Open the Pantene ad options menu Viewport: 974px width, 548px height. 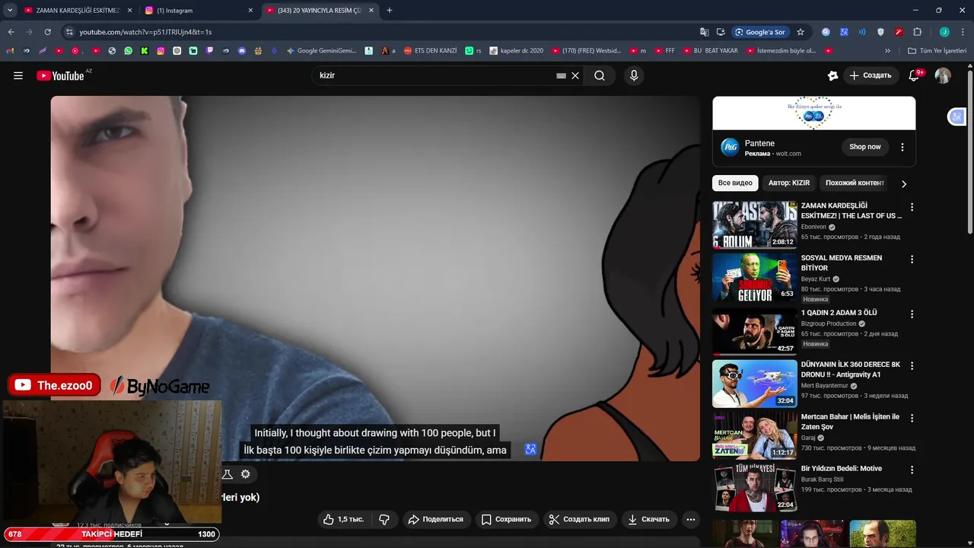click(902, 147)
